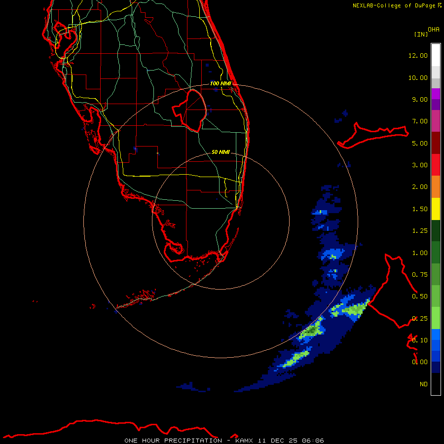This screenshot has width=444, height=444.
Task: Pick the orange swatch in the legend
Action: [x=436, y=187]
